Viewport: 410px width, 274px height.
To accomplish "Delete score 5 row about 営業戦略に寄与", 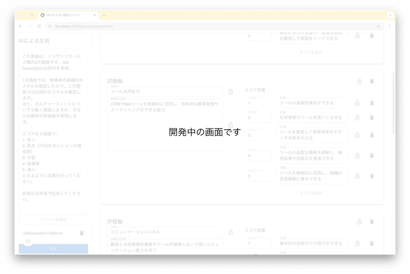I will 372,176.
